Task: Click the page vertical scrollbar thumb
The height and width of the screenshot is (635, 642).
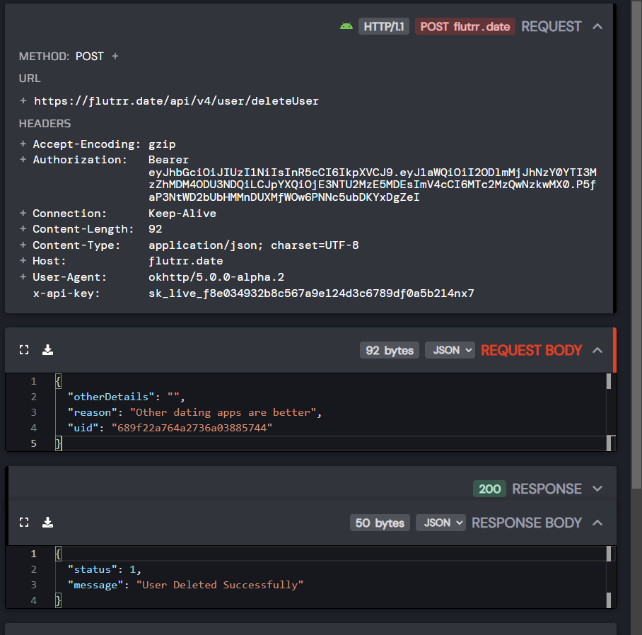Action: [636, 245]
